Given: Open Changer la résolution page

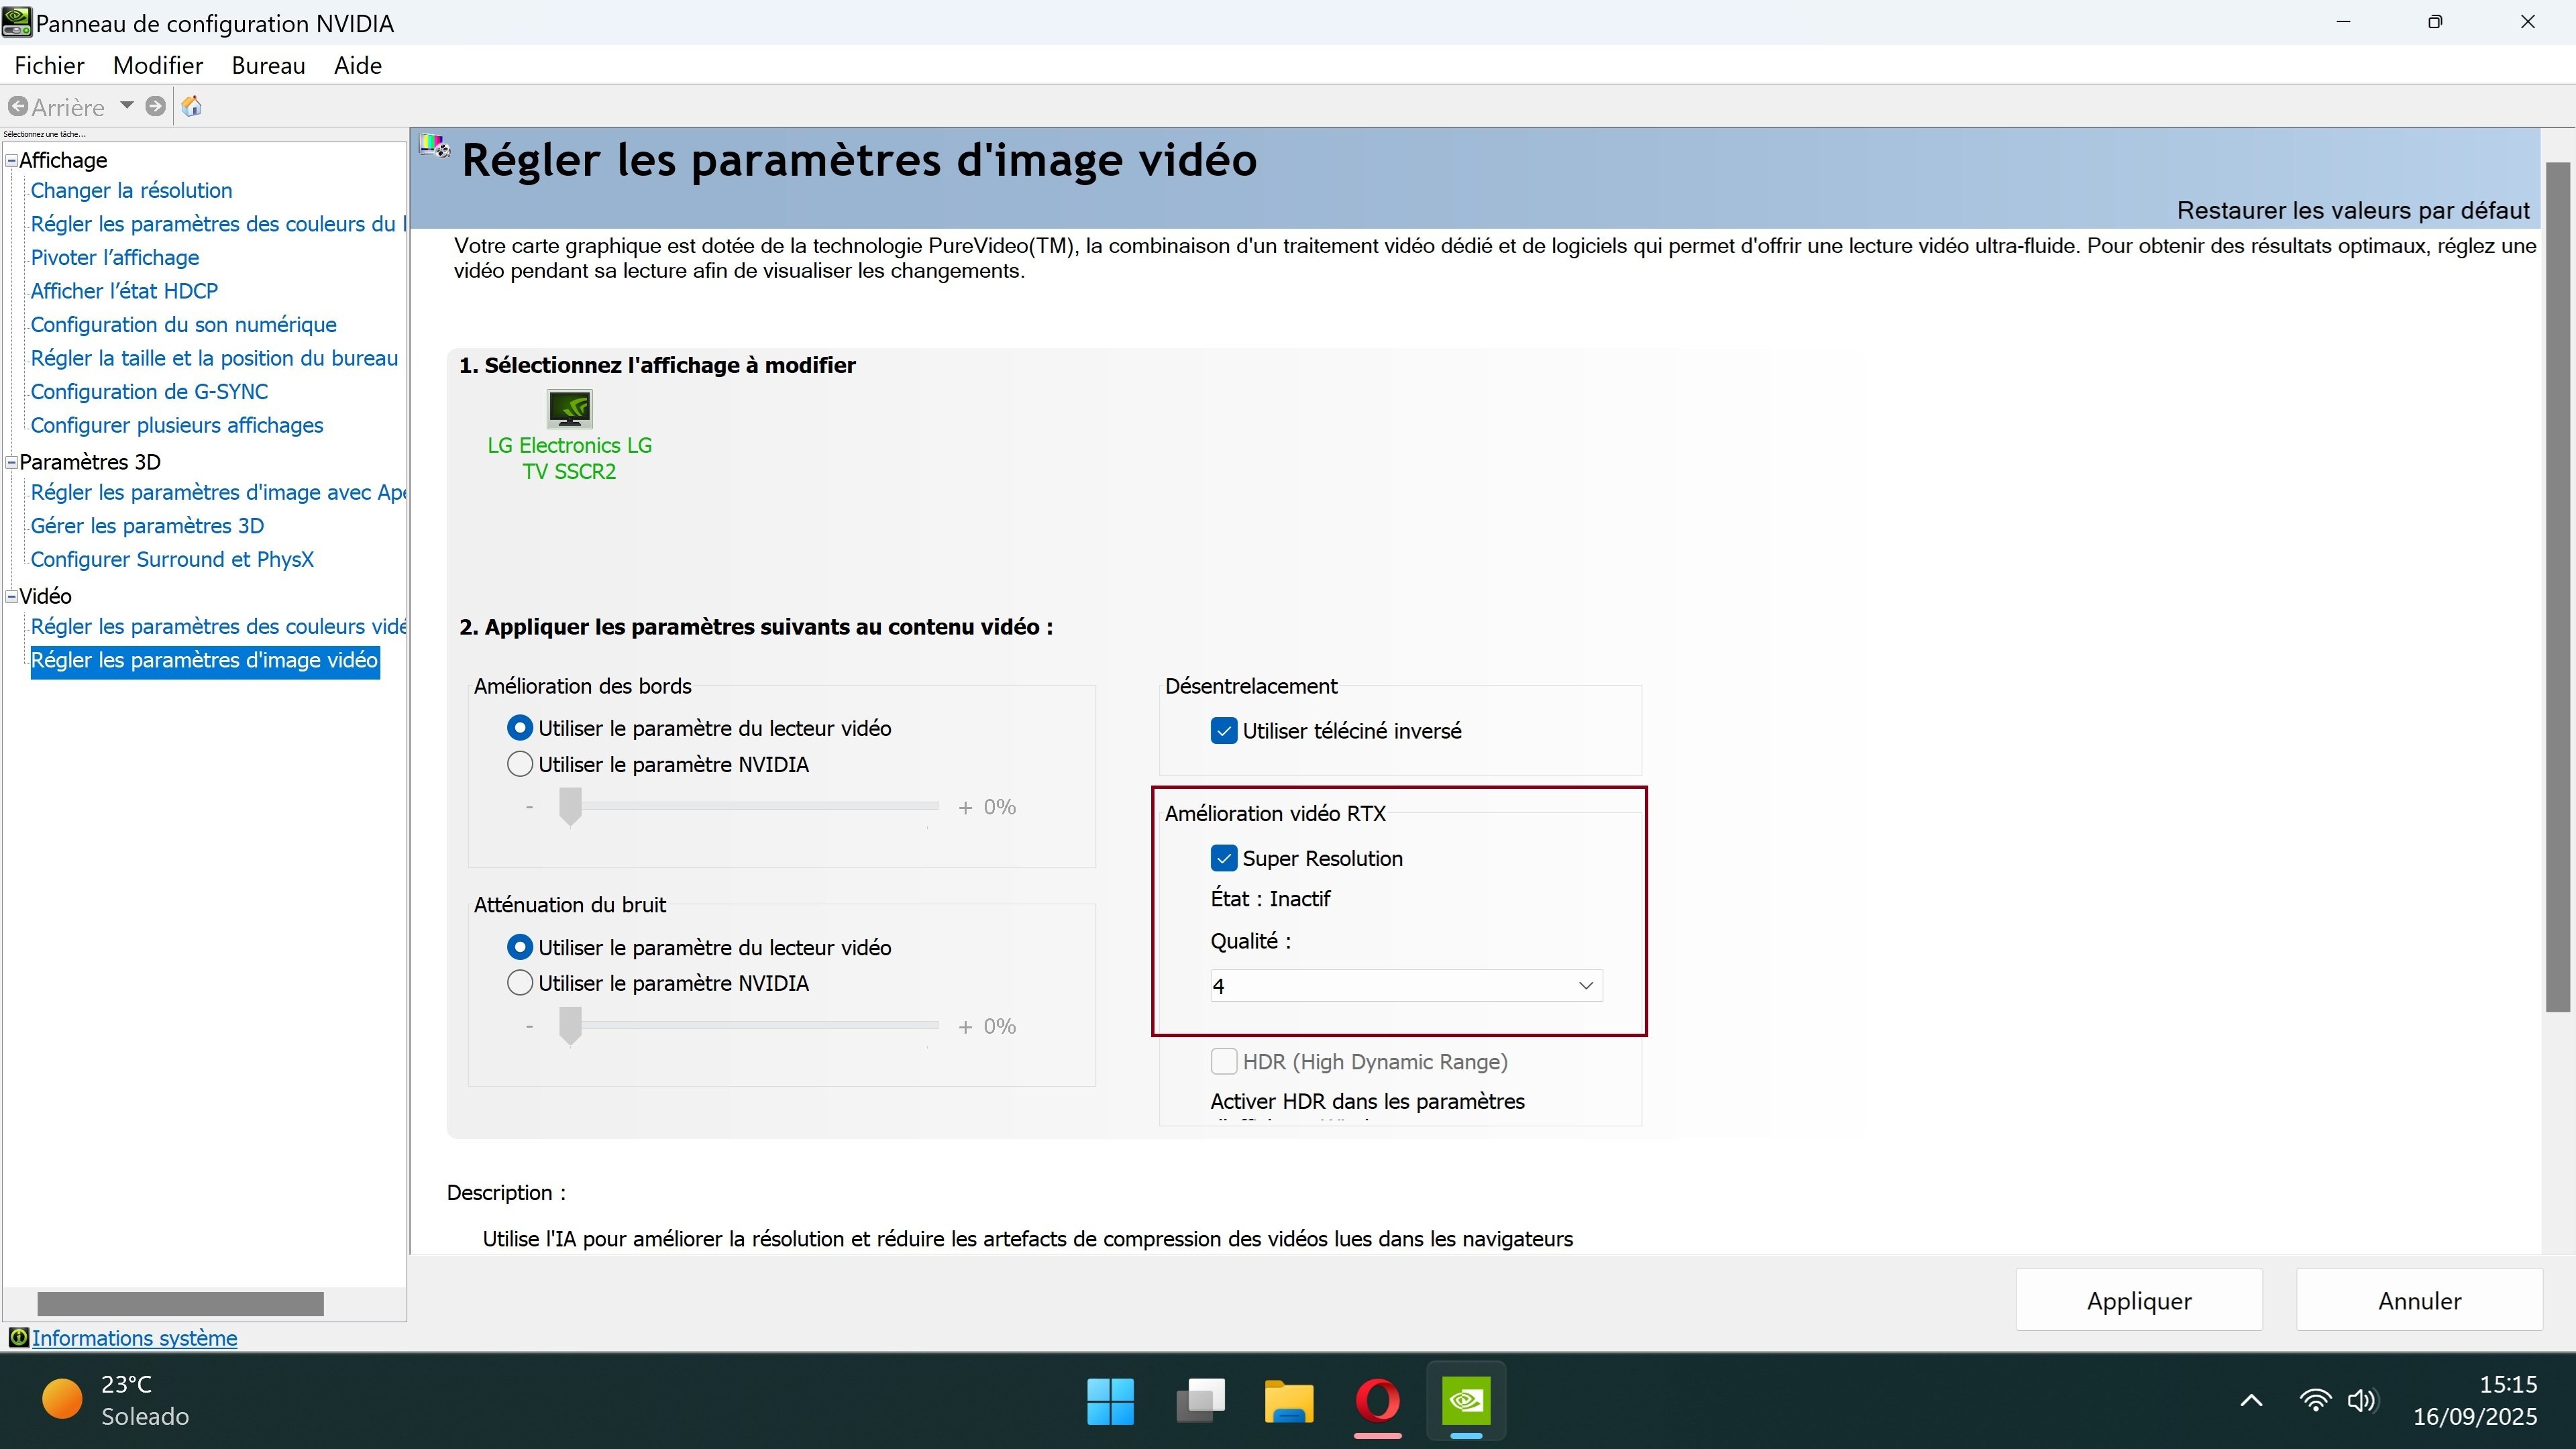Looking at the screenshot, I should click(x=131, y=190).
